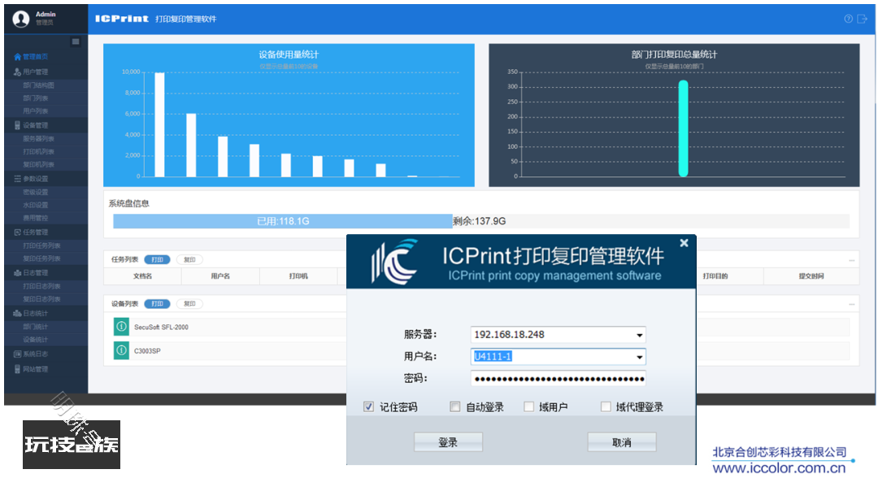Click the 提交时间 column header
Screen dimensions: 878x478
[811, 276]
